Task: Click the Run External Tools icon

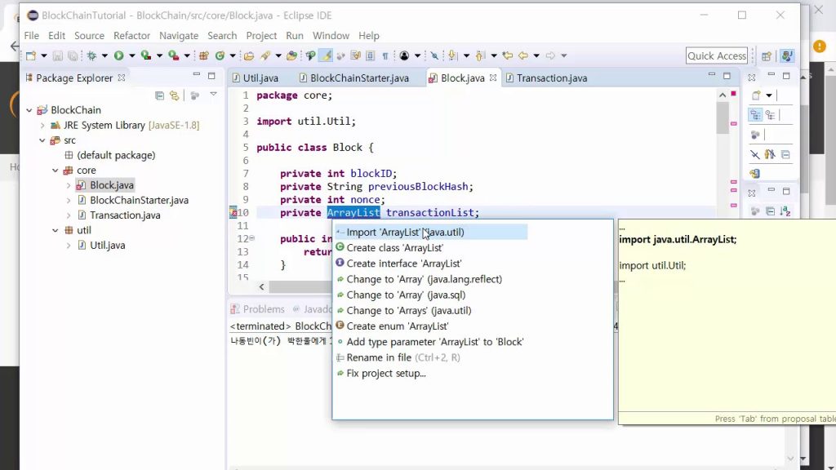Action: point(173,55)
